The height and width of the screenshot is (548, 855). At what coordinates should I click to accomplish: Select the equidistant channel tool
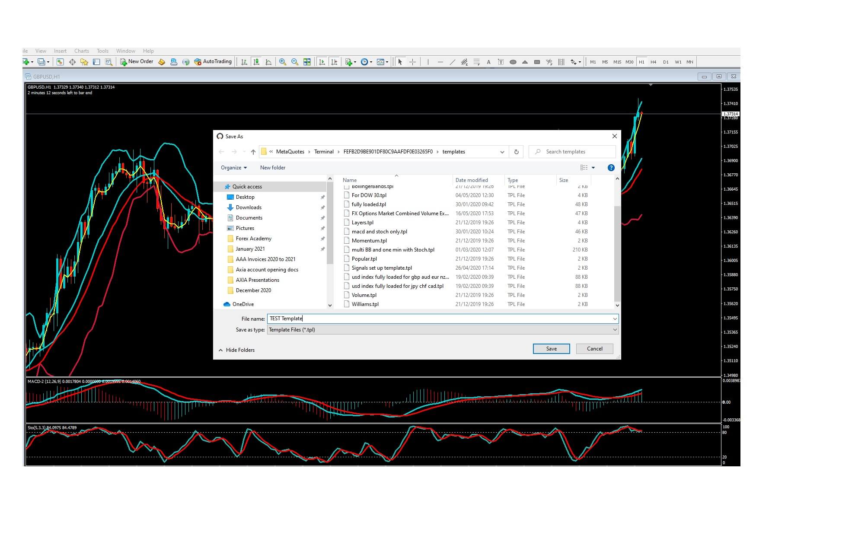464,62
